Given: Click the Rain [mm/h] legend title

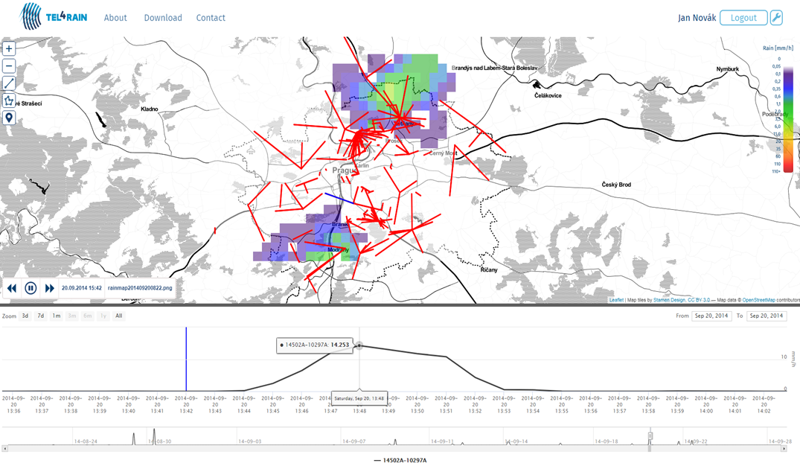Looking at the screenshot, I should [778, 48].
